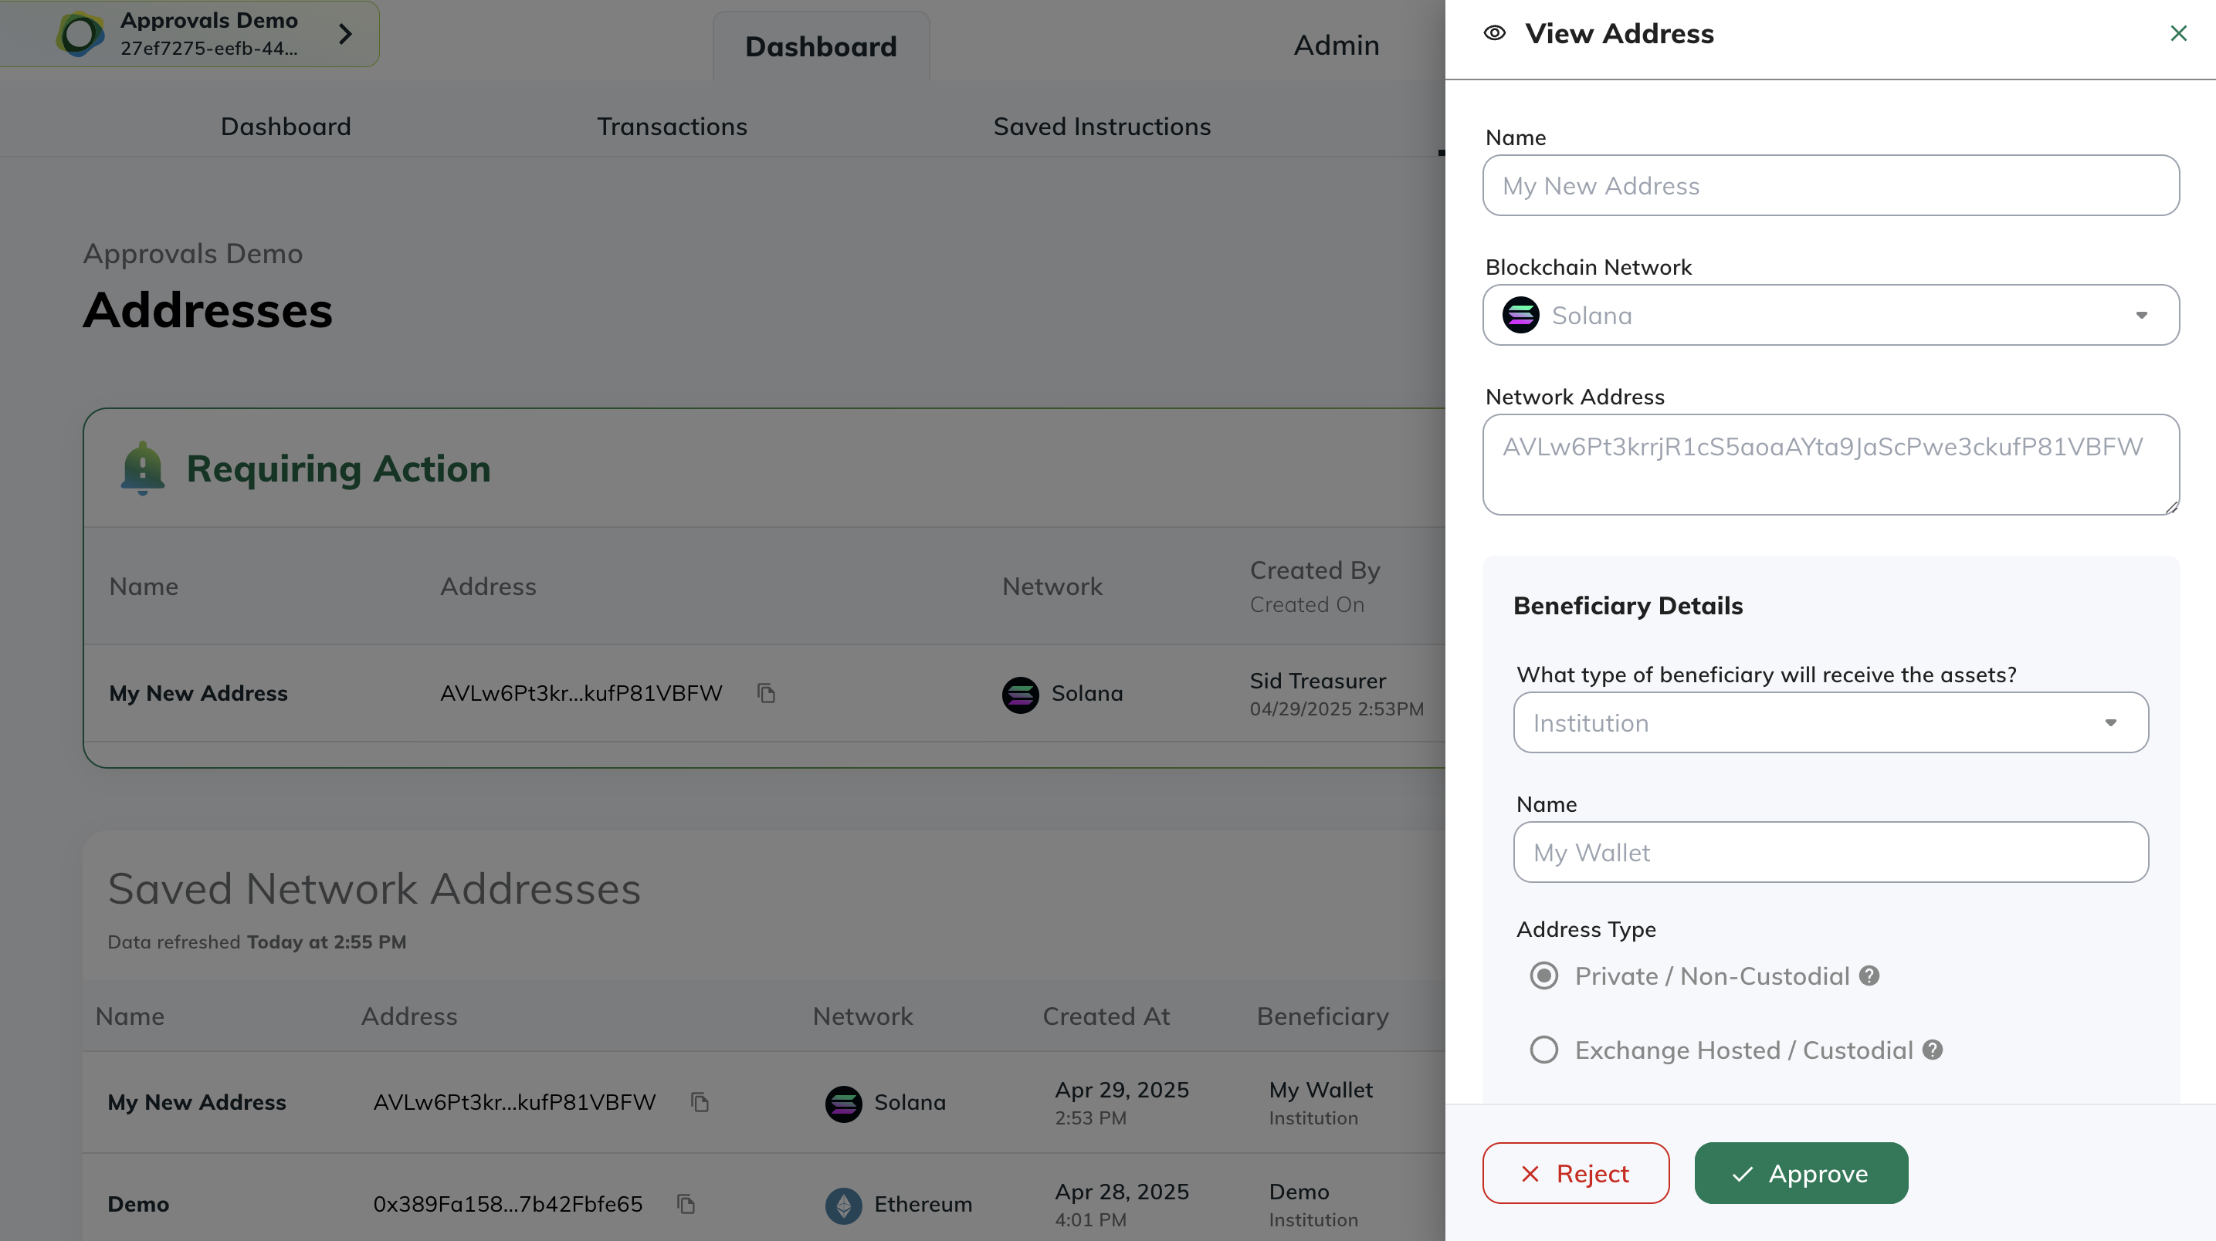This screenshot has width=2216, height=1241.
Task: Click help icon beside Exchange Hosted / Custodial
Action: [x=1932, y=1050]
